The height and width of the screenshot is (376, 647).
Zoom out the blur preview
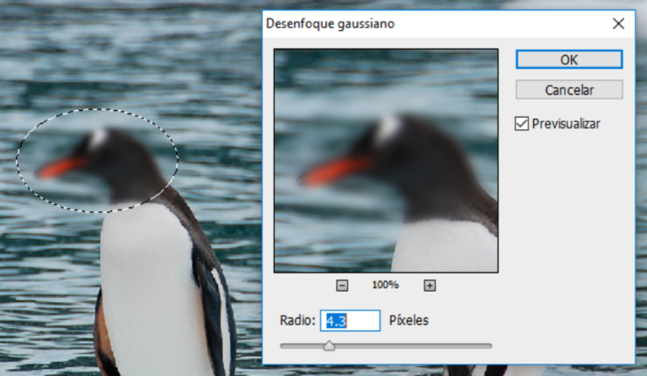pos(342,285)
